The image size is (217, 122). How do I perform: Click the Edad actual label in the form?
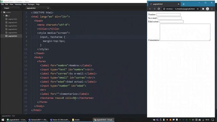point(153,22)
